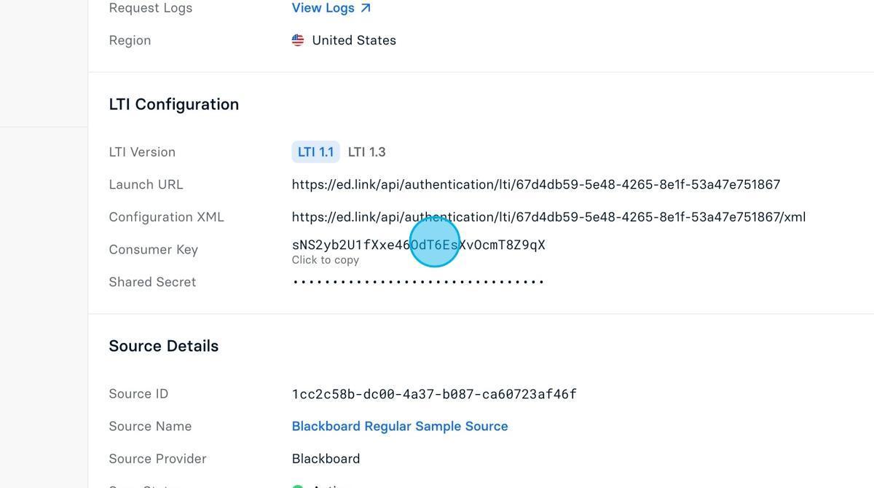
Task: Click the Request Logs field label
Action: coord(151,8)
